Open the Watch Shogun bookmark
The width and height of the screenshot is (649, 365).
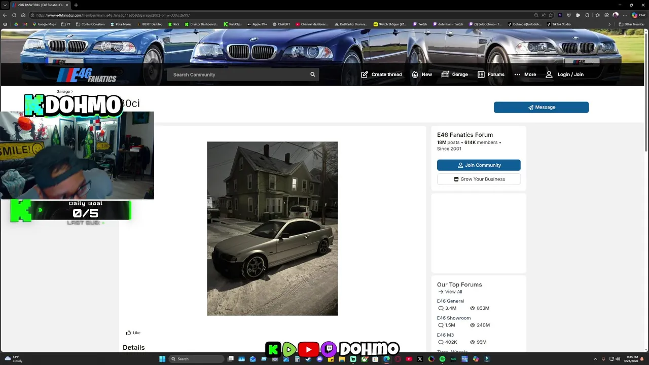390,24
